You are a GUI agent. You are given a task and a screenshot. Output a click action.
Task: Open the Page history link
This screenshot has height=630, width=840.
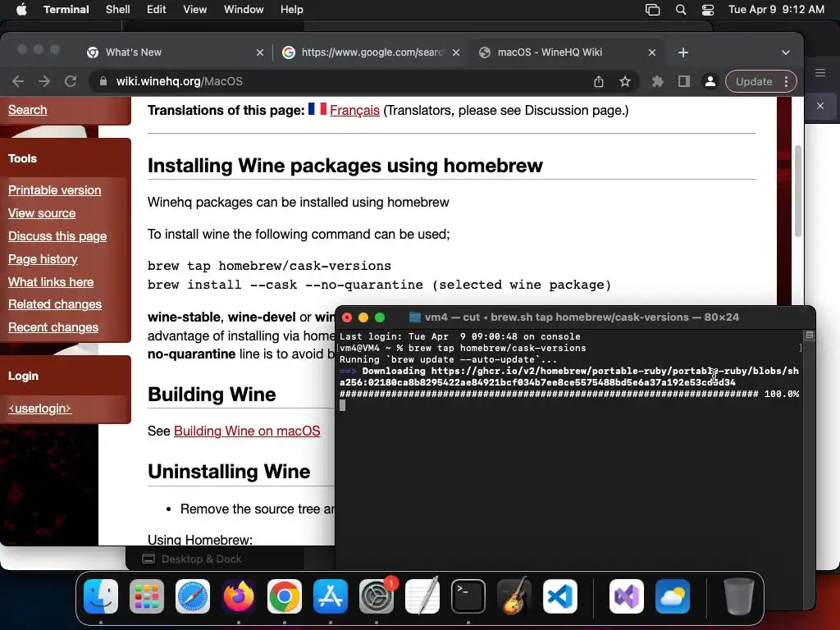tap(43, 259)
